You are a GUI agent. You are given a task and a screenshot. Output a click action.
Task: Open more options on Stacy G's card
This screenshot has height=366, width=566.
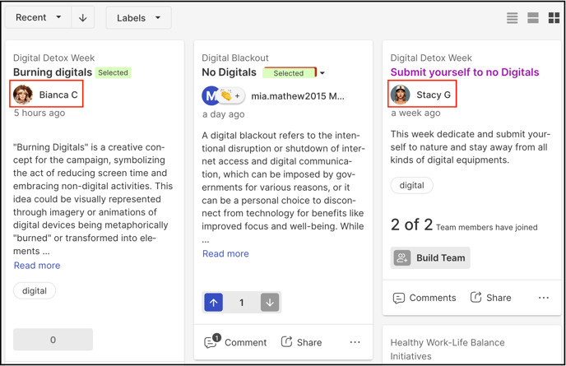pos(543,298)
